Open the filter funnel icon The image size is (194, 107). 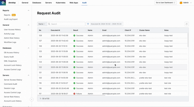click(x=88, y=24)
